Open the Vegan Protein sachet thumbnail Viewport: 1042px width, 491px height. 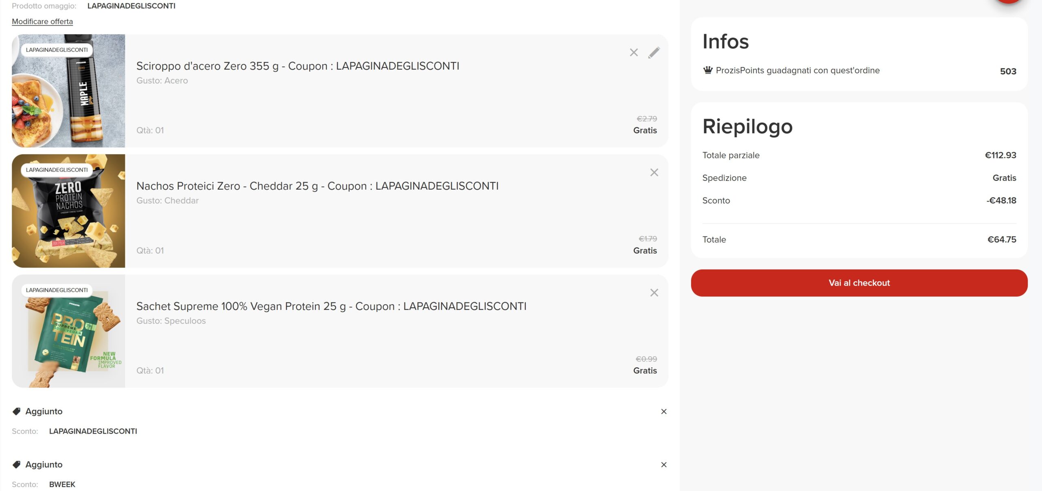(68, 331)
